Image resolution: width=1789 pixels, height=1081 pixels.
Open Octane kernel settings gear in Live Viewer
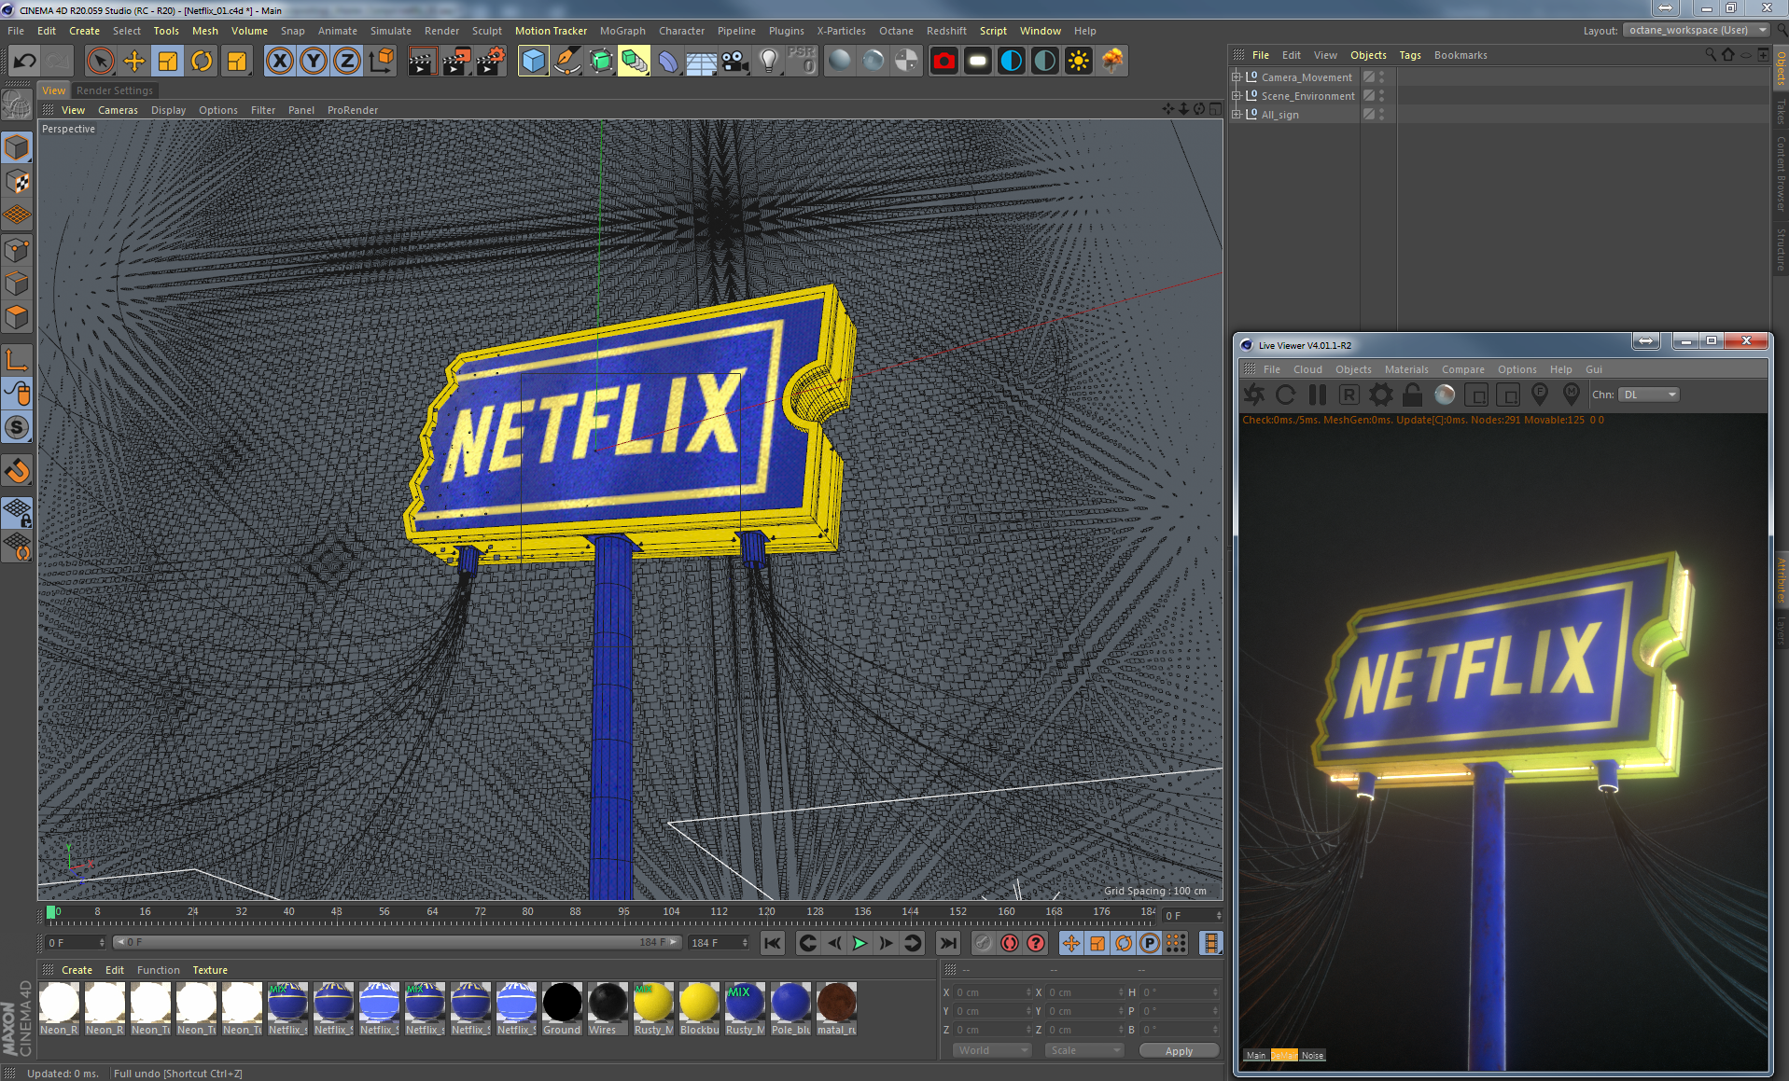point(1380,394)
